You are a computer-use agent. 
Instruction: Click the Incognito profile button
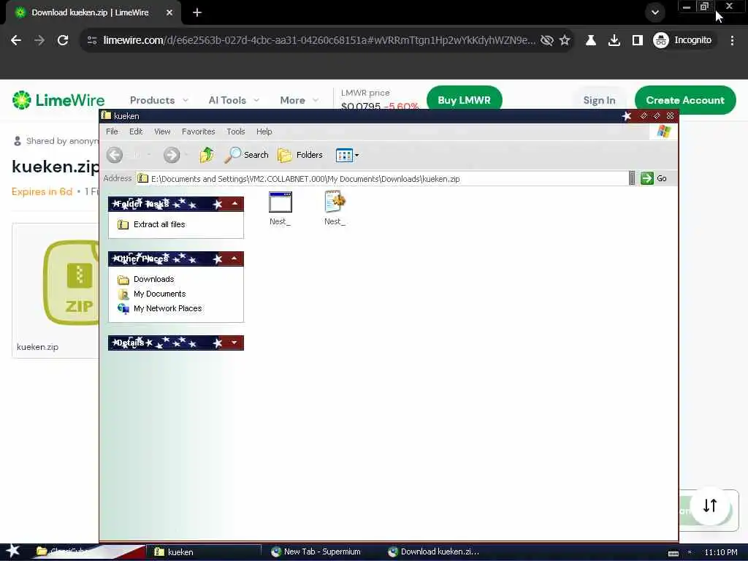point(683,41)
